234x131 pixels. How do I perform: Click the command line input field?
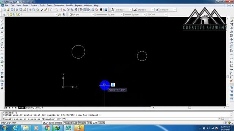[x=110, y=119]
